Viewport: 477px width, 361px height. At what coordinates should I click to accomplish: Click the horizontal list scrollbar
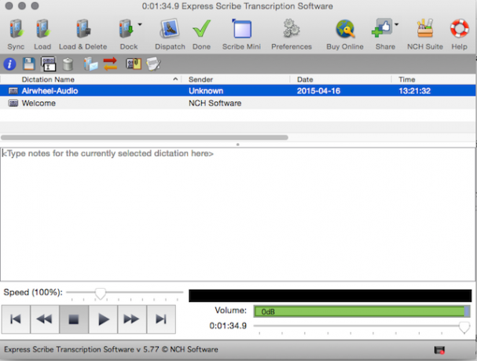(145, 137)
